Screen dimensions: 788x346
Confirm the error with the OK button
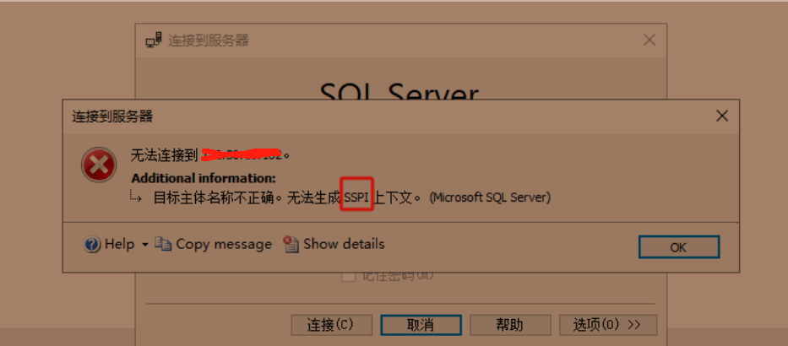(679, 247)
